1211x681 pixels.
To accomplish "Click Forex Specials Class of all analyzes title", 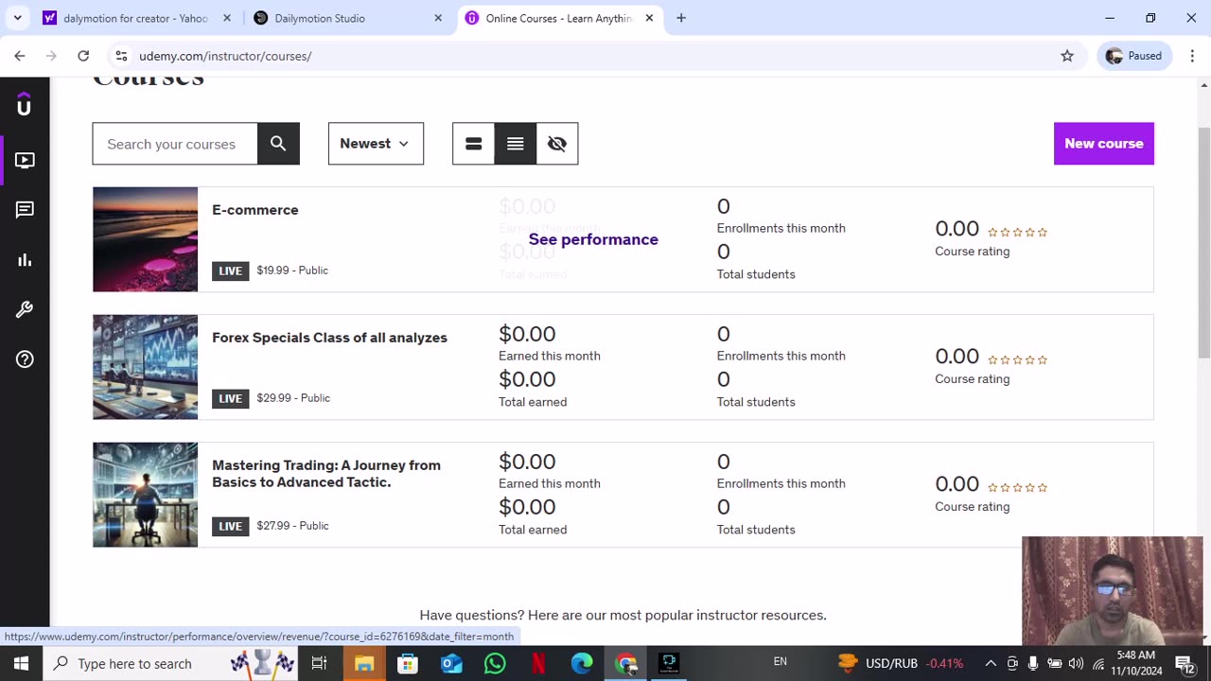I will point(329,338).
